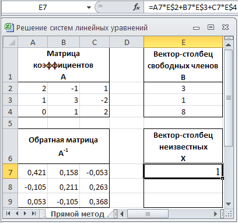Image resolution: width=238 pixels, height=223 pixels.
Task: Select row 6 header
Action: coord(10,146)
